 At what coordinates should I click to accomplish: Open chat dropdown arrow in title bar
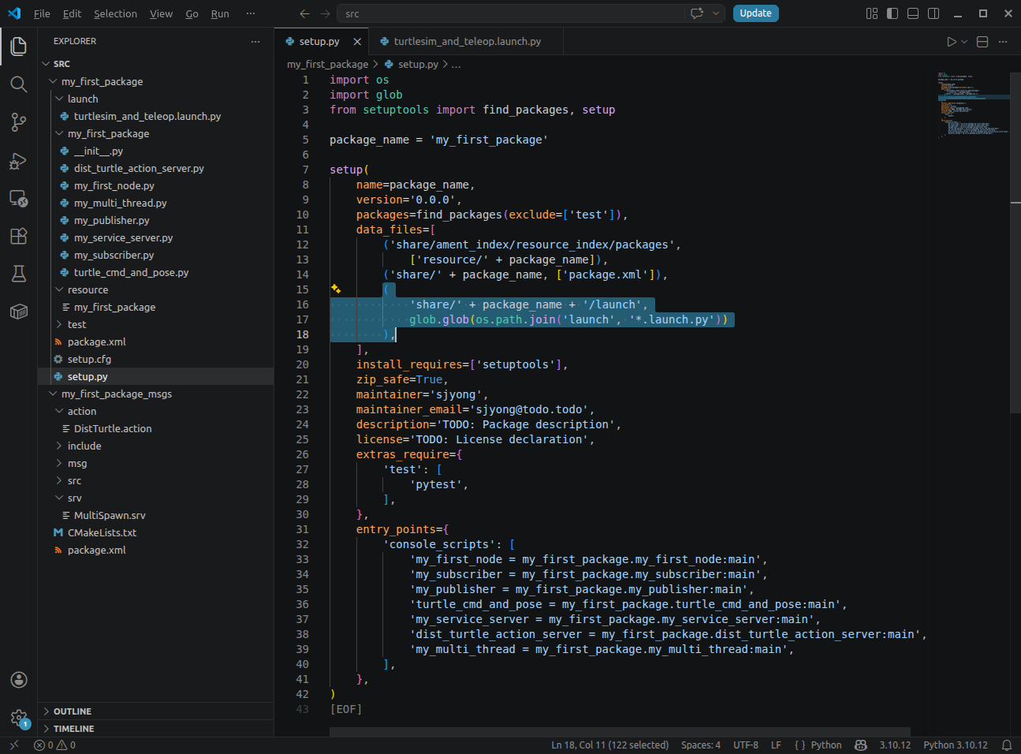click(716, 13)
